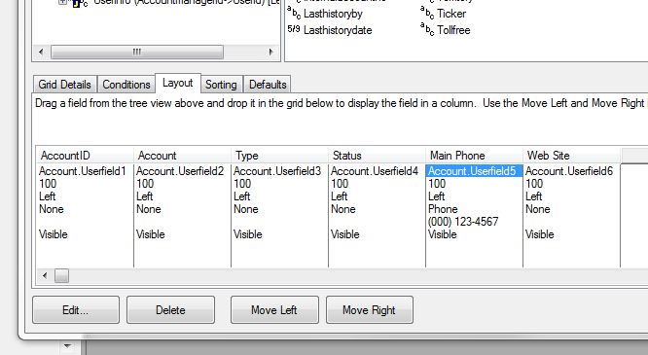Select the Account.Userfield2 cell
Viewport: 648px width, 355px height.
click(180, 171)
